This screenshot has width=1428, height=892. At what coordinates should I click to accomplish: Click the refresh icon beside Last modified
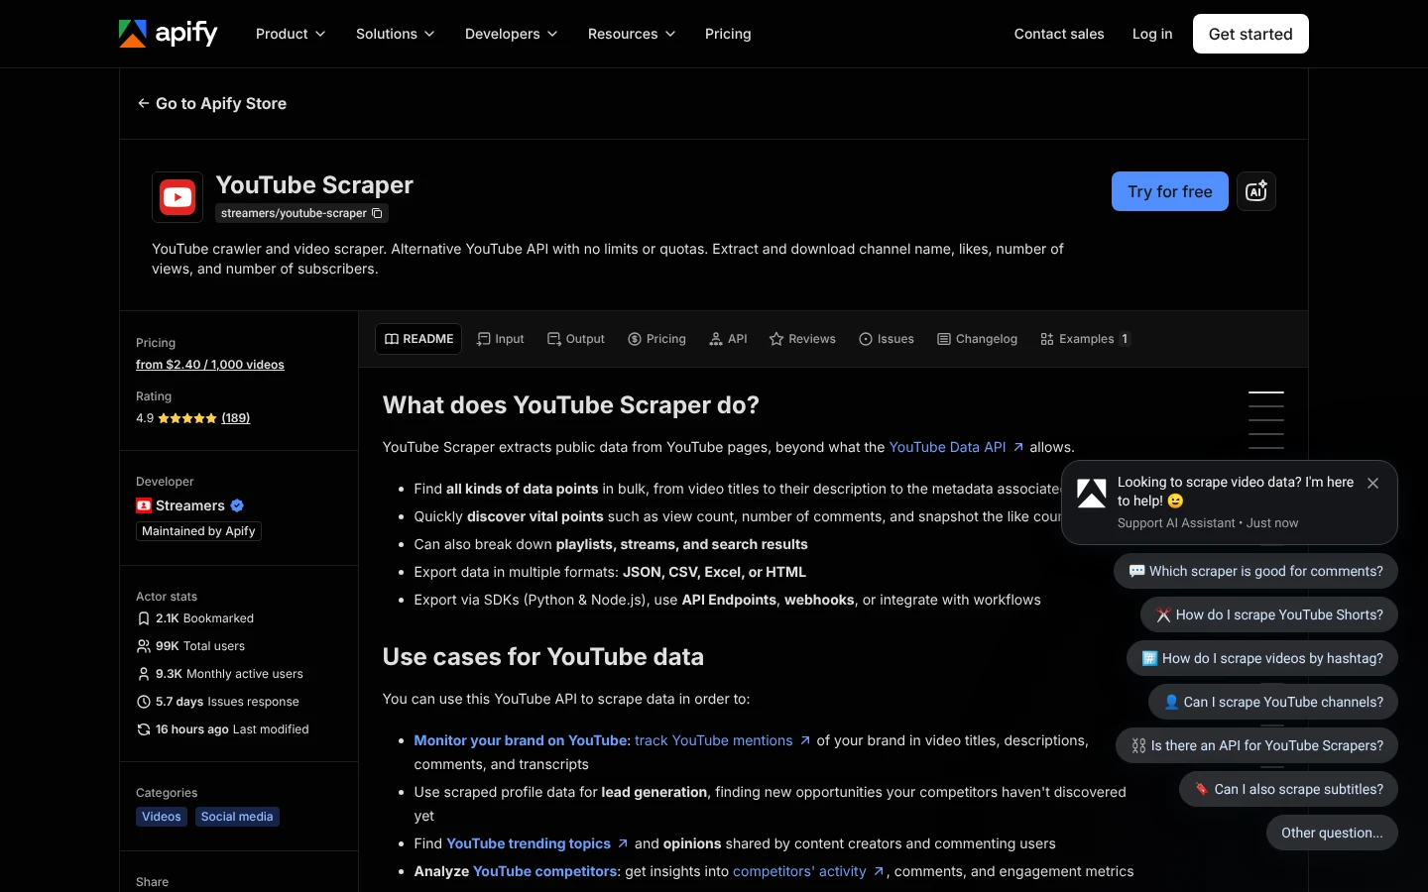[x=144, y=729]
